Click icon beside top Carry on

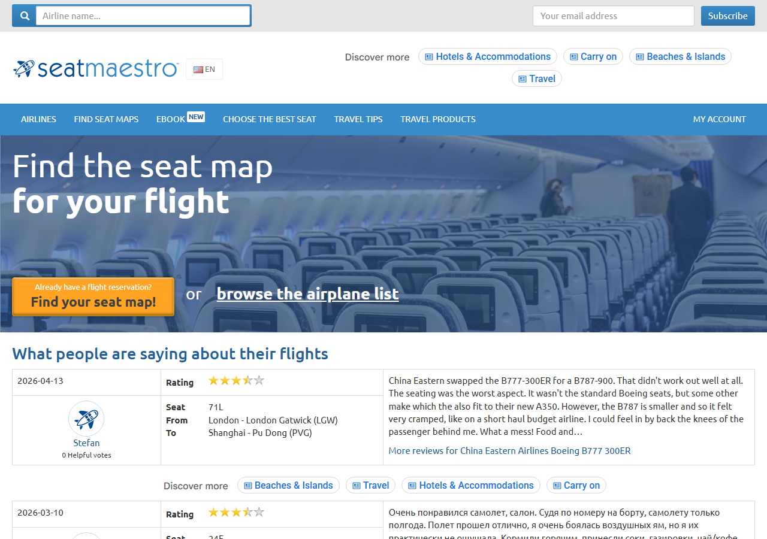[574, 57]
